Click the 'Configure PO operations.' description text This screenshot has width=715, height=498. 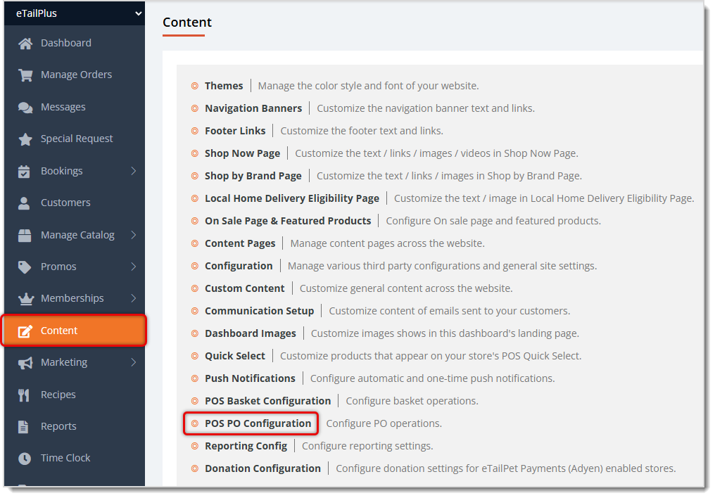click(384, 423)
